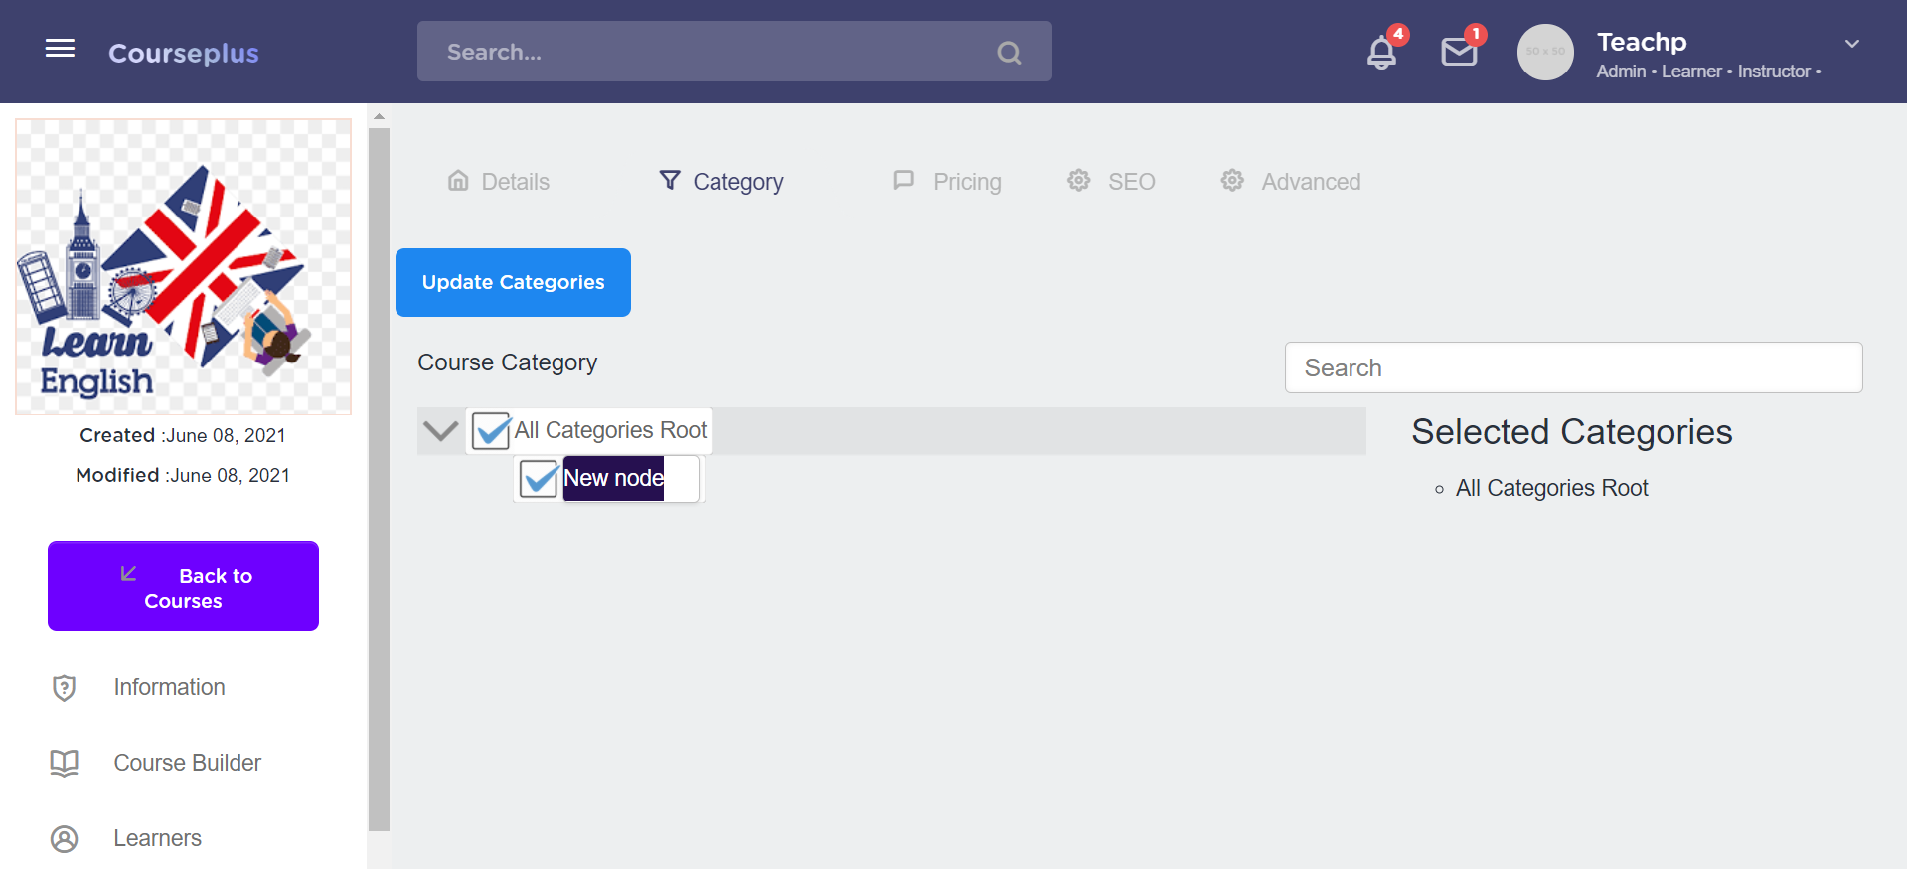Image resolution: width=1907 pixels, height=869 pixels.
Task: Click the category Search input field
Action: point(1572,367)
